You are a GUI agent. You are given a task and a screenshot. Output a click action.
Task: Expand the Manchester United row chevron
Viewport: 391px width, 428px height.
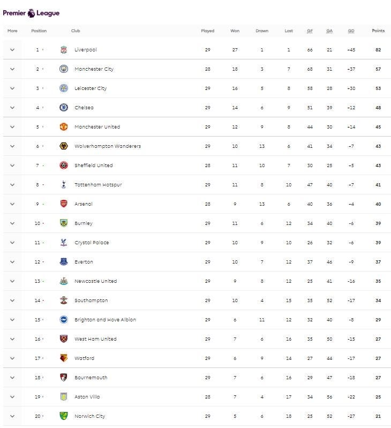(x=12, y=127)
